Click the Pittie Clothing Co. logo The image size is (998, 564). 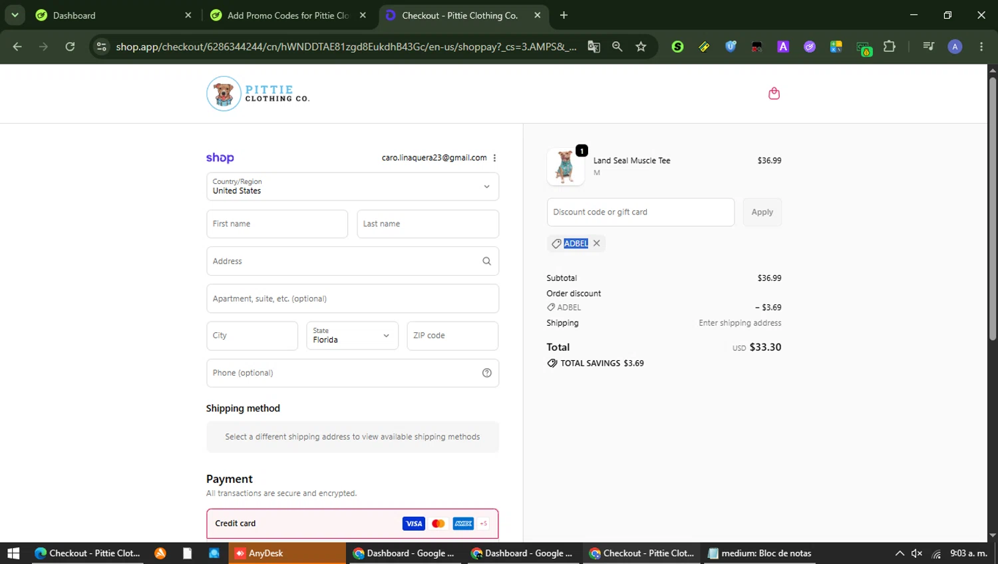pyautogui.click(x=258, y=93)
